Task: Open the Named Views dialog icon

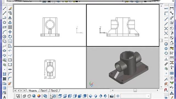Action: (54, 96)
